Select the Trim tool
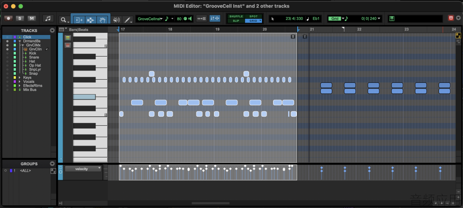463x208 pixels. click(78, 20)
